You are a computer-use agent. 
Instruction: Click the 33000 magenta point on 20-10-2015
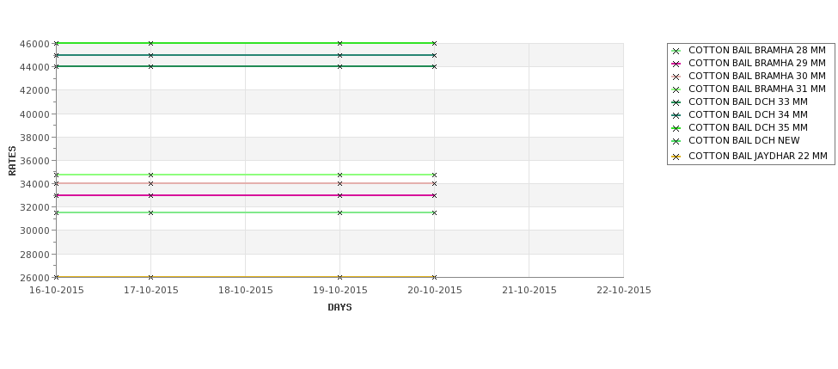(x=435, y=195)
